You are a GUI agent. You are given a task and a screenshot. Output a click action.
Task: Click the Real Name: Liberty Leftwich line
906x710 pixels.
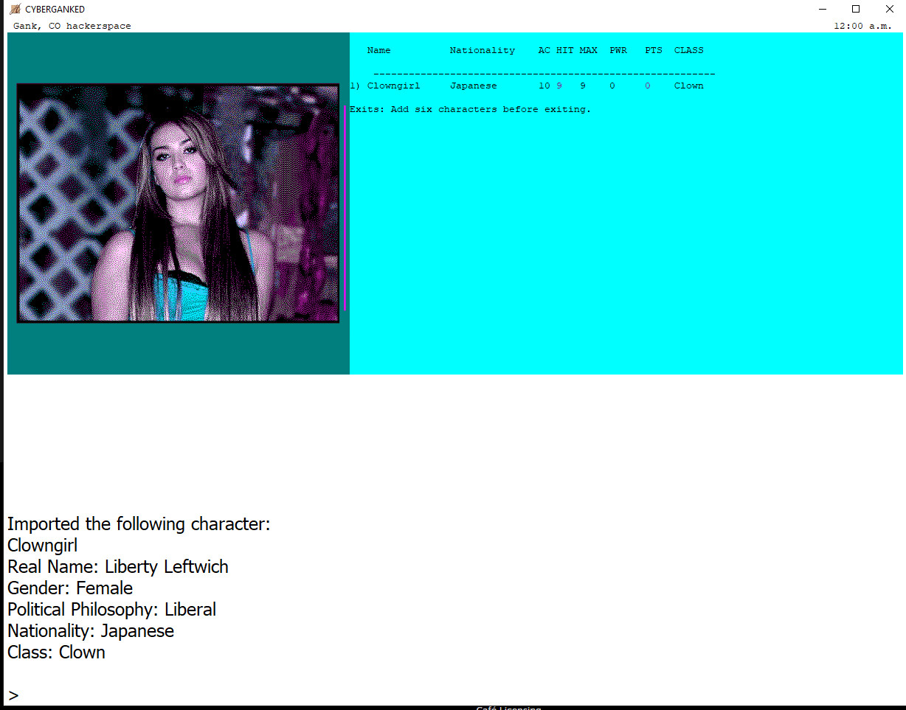[x=118, y=566]
